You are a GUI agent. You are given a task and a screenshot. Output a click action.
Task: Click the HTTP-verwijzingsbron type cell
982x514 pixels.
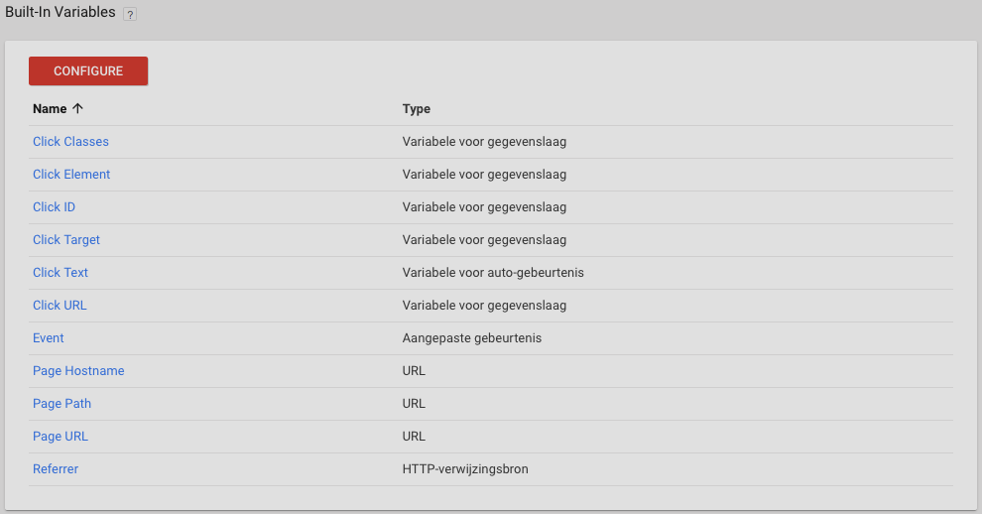point(465,469)
